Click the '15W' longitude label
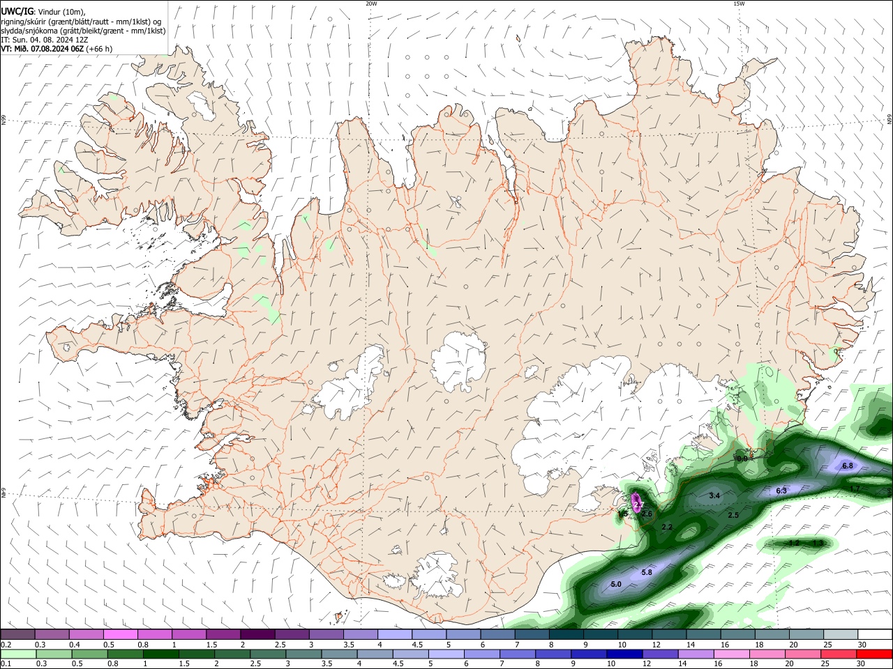The image size is (893, 669). click(739, 3)
